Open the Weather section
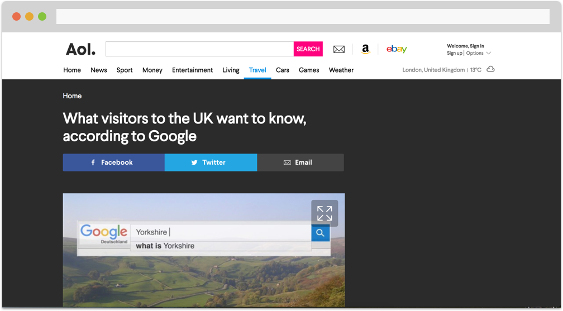This screenshot has width=563, height=311. pos(341,70)
